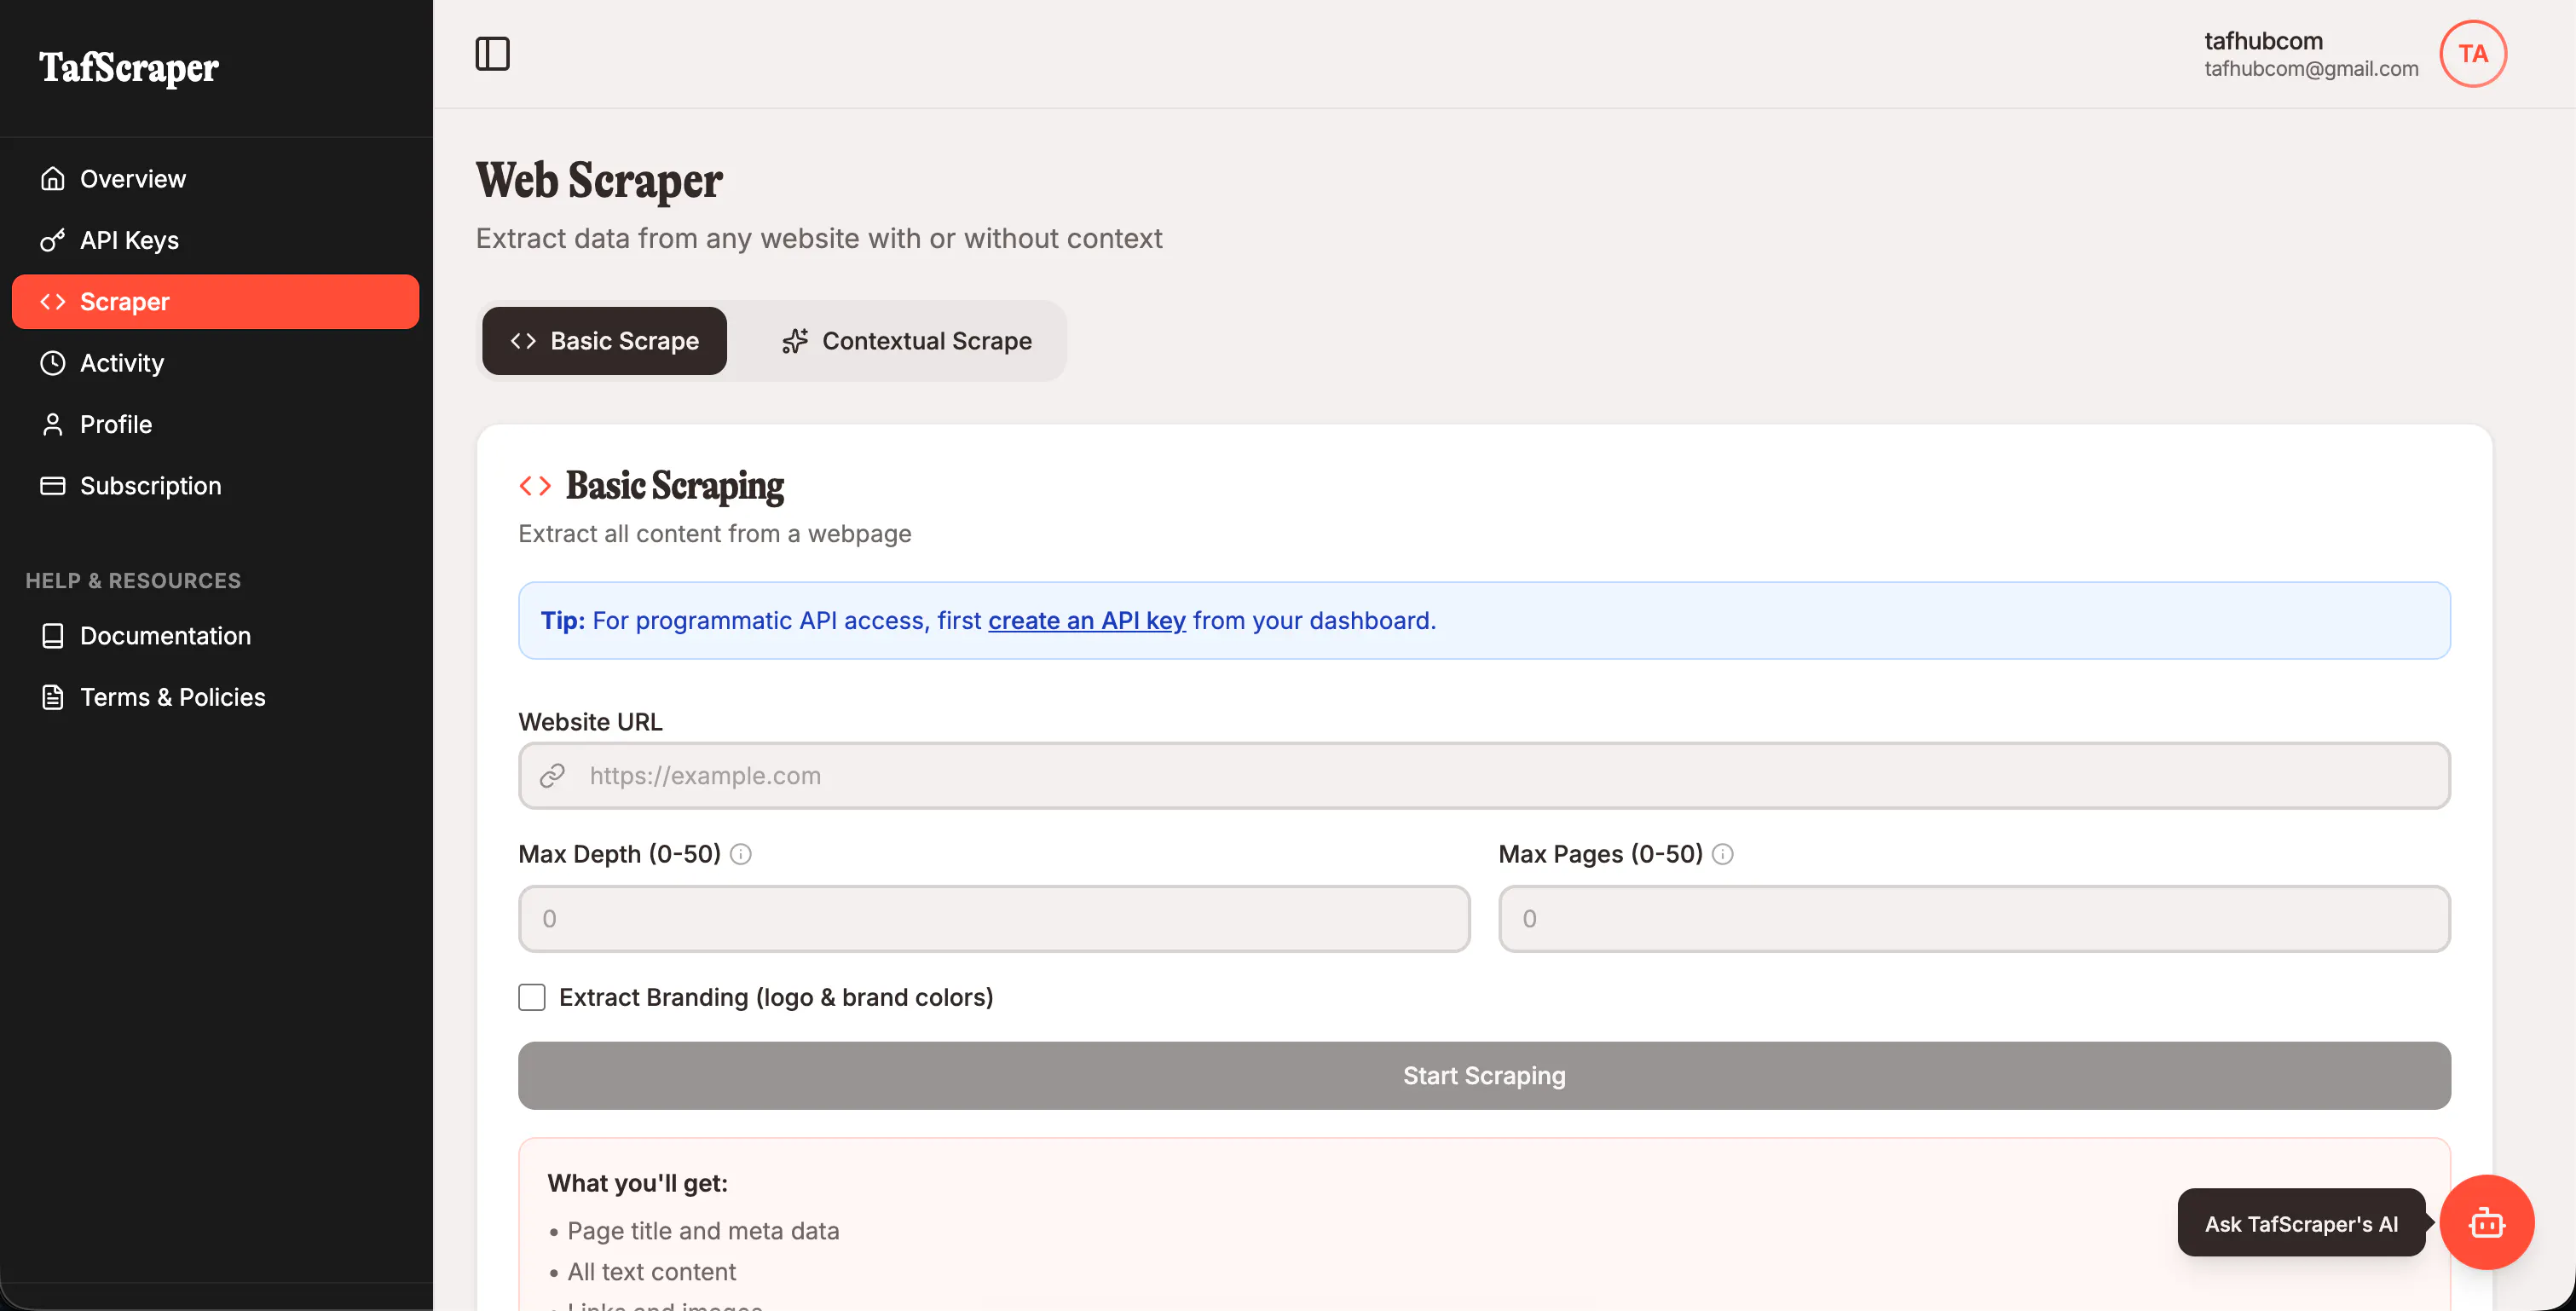The image size is (2576, 1311).
Task: Open the AI chatbot robot button
Action: [x=2486, y=1222]
